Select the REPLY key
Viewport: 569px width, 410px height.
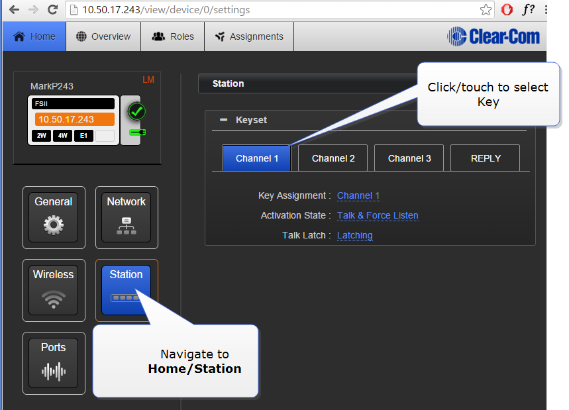[x=485, y=158]
